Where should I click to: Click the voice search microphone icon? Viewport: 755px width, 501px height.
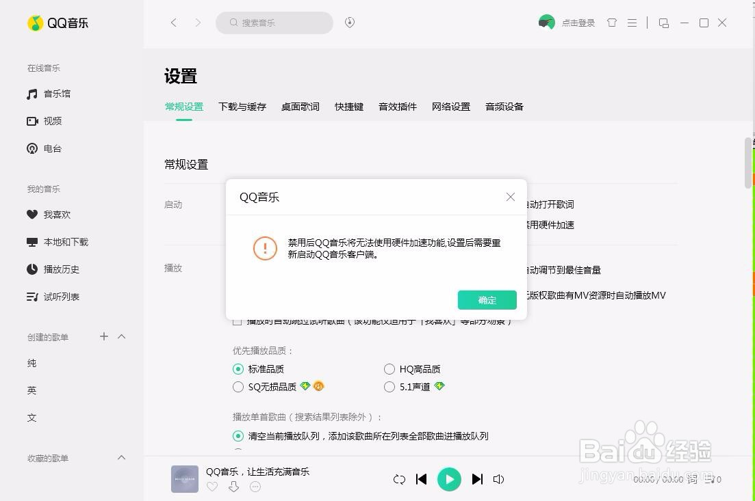point(349,22)
